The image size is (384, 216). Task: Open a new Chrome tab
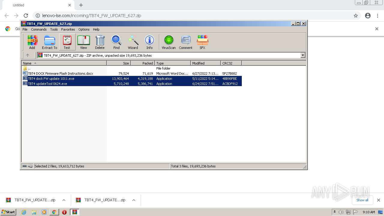pyautogui.click(x=81, y=5)
